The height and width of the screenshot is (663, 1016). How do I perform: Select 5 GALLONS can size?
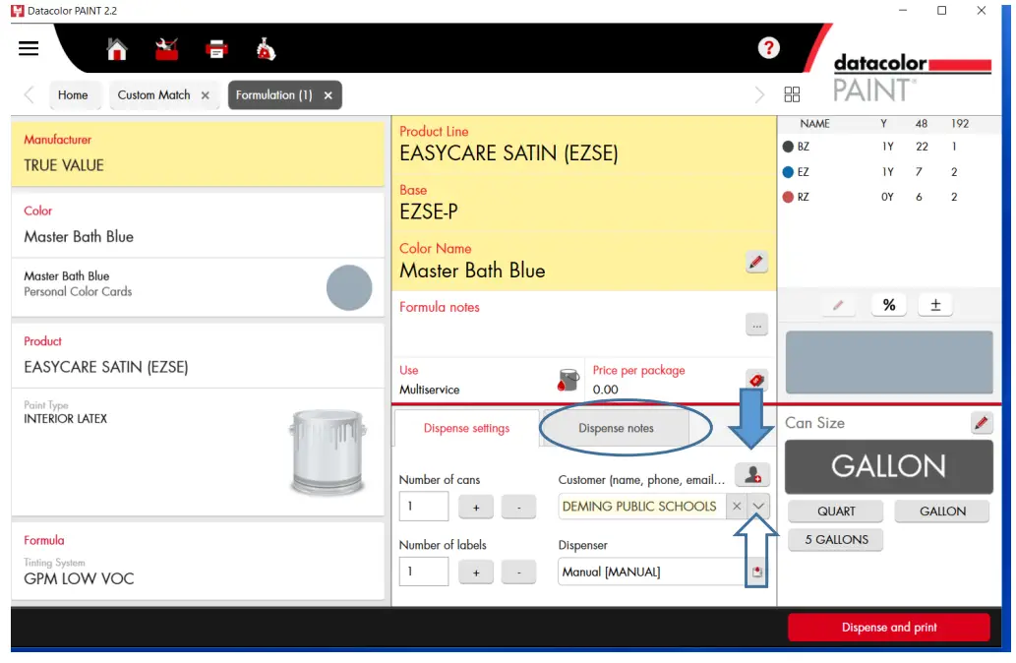point(835,539)
